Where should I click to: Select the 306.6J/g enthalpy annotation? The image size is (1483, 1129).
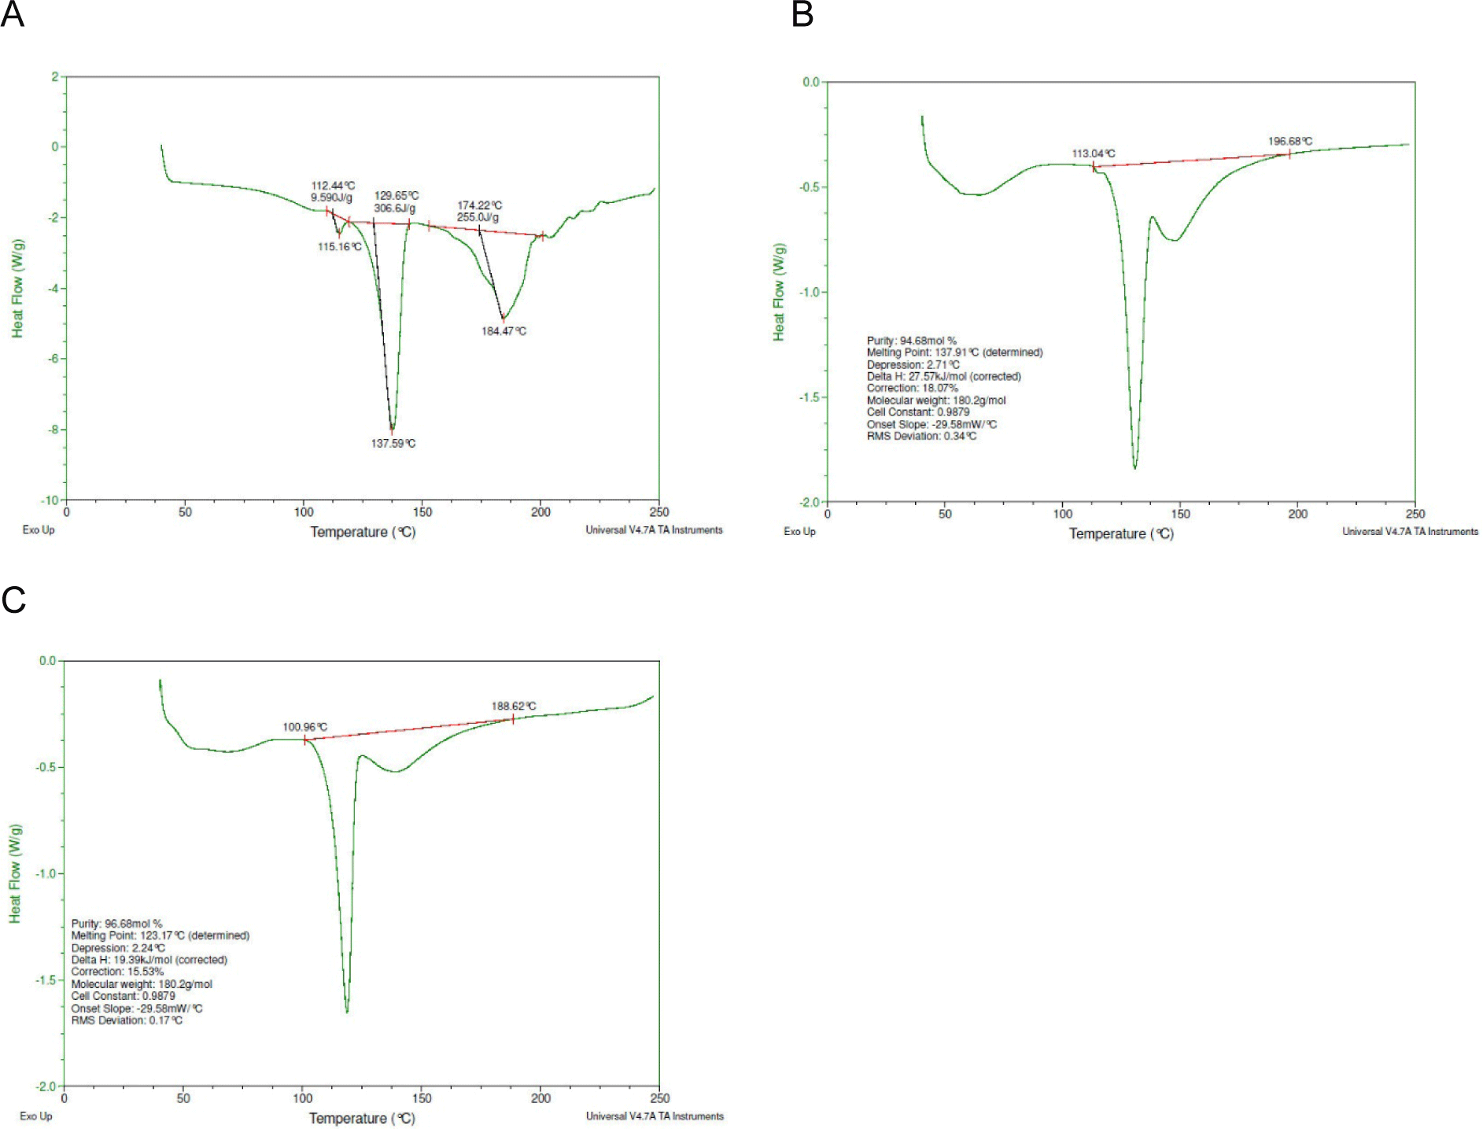point(395,208)
